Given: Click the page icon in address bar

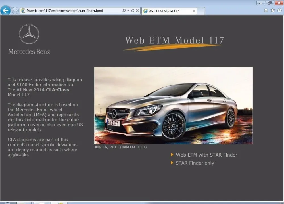Looking at the screenshot, I should (23, 11).
